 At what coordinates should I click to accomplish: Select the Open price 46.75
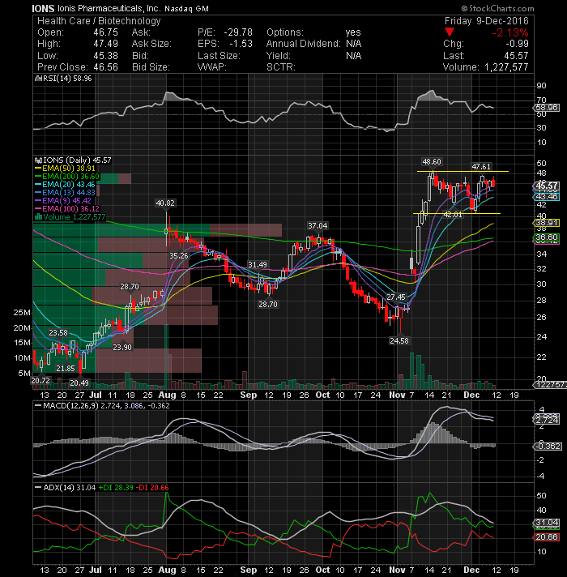(105, 32)
